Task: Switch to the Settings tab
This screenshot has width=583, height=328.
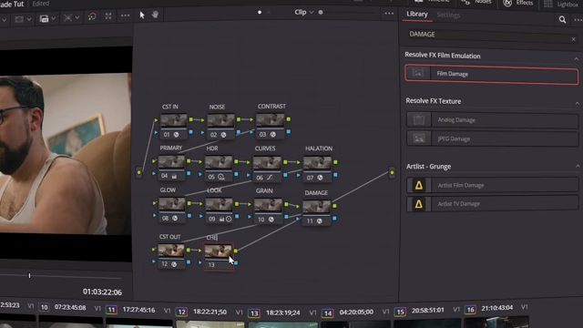Action: coord(448,15)
